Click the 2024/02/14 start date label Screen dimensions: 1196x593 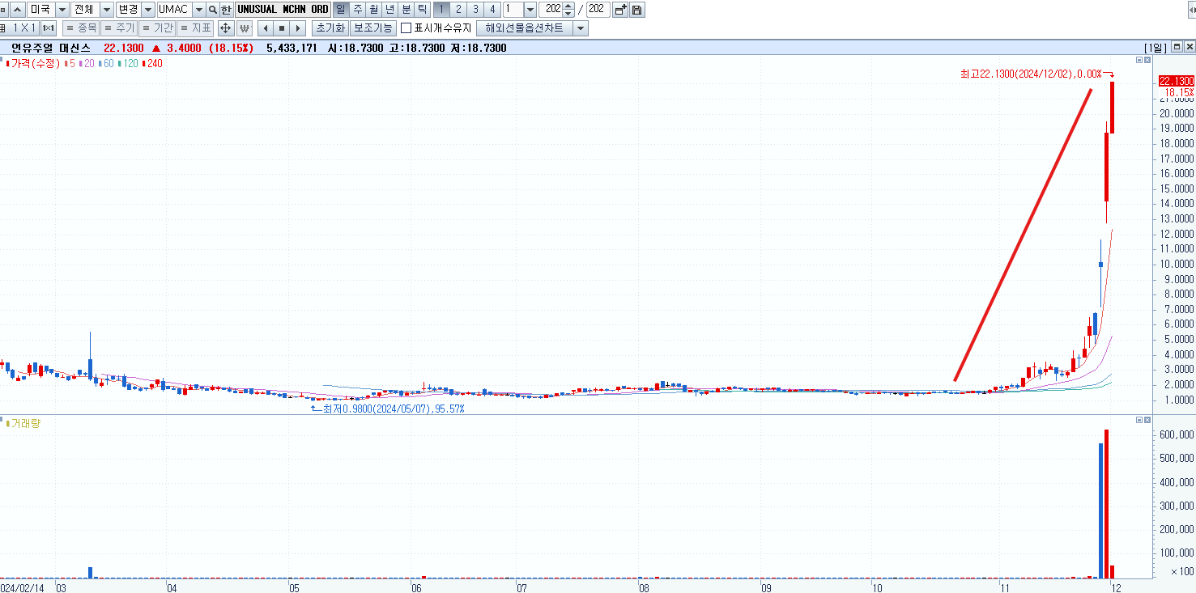tap(22, 587)
